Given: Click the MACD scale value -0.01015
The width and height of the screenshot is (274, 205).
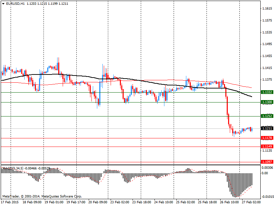Looking at the screenshot, I should [x=267, y=197].
